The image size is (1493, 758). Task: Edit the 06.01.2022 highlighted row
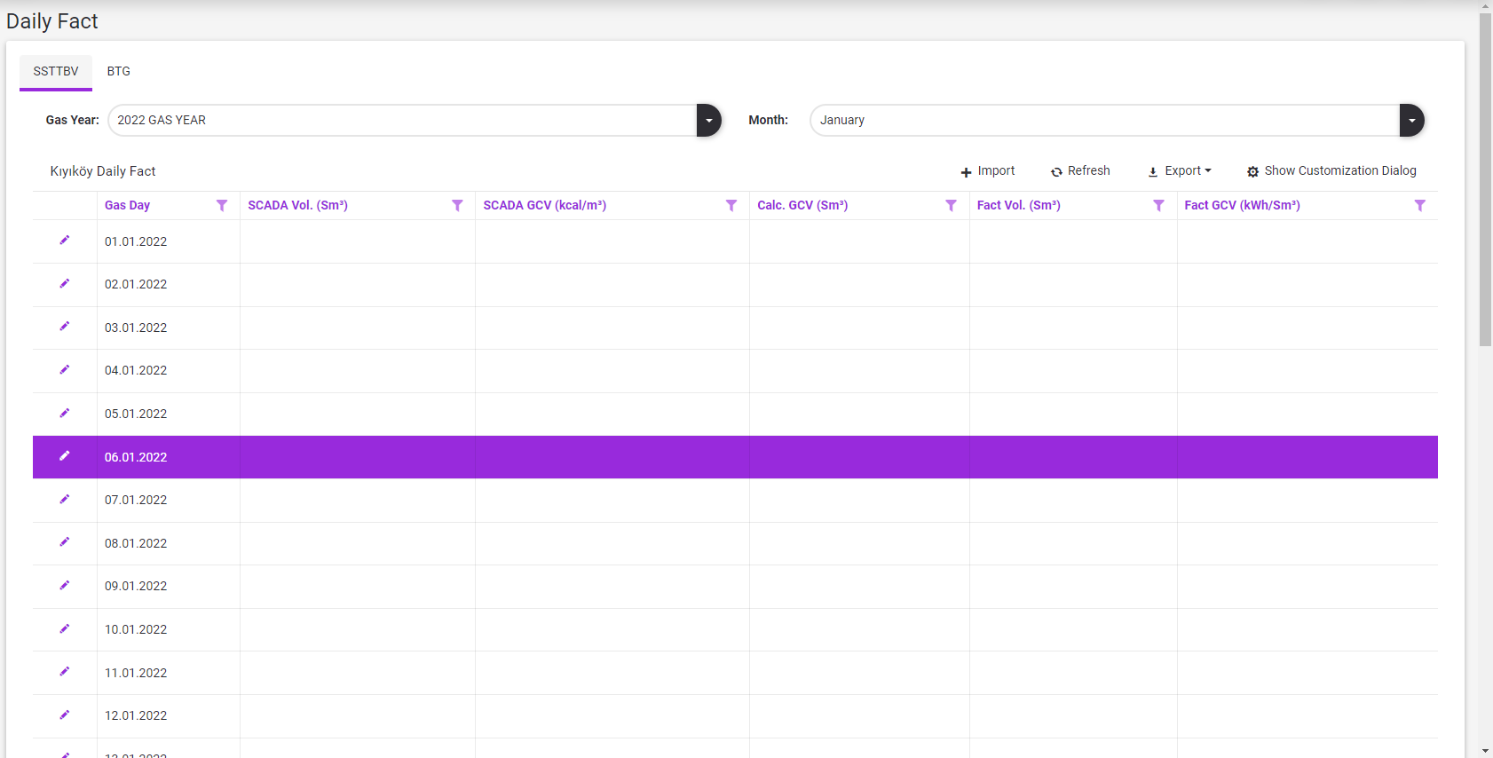64,456
